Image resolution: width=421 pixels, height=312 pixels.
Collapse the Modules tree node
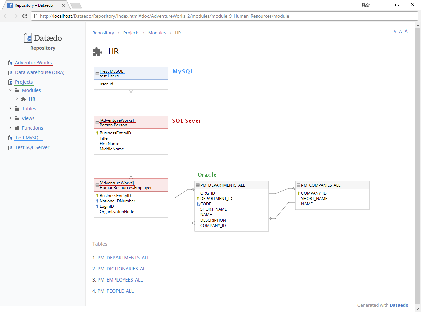click(x=10, y=90)
